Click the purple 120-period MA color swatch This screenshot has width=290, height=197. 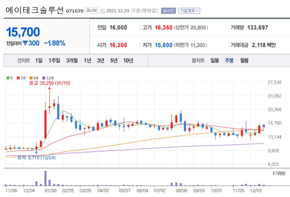pos(43,78)
